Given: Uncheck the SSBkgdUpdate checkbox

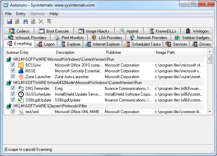Looking at the screenshot, I should [13, 100].
